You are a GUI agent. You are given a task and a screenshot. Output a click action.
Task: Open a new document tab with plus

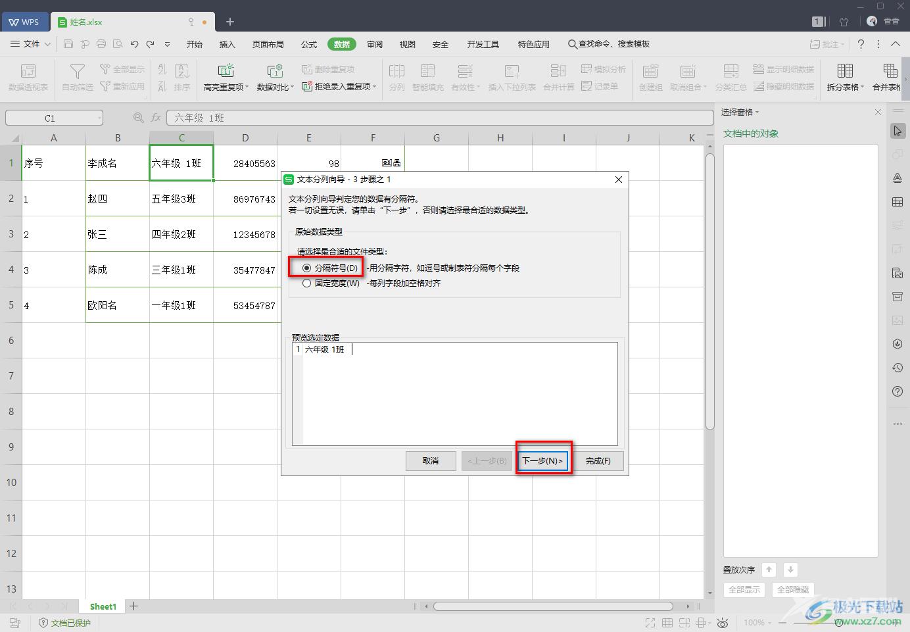click(x=230, y=22)
